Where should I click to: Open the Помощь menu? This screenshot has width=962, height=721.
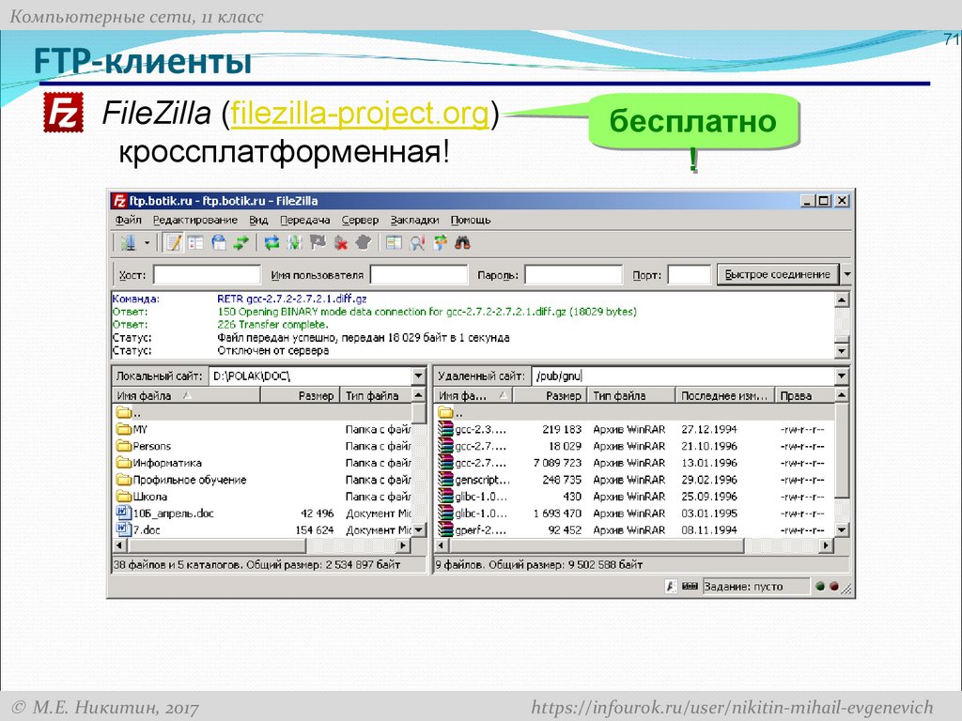[471, 220]
